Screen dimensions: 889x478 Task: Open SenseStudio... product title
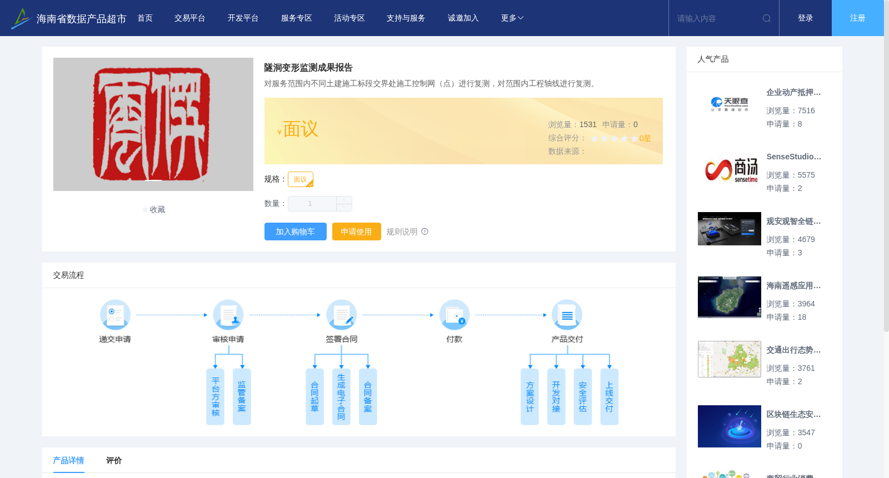(793, 157)
